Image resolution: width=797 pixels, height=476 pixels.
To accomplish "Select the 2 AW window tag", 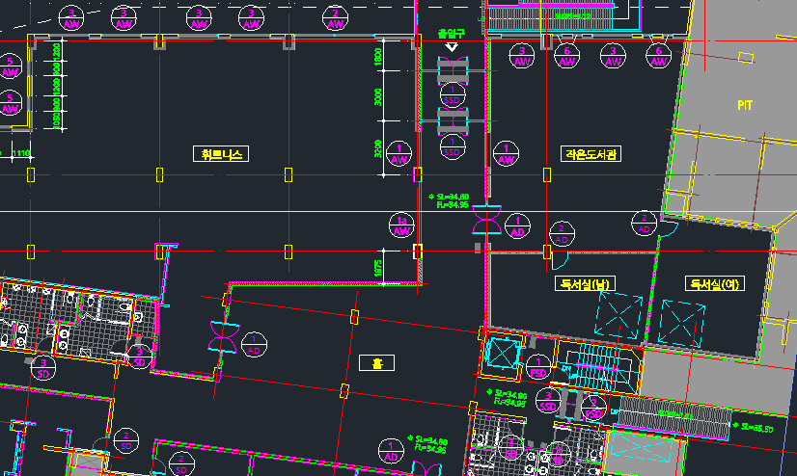I will pos(337,17).
